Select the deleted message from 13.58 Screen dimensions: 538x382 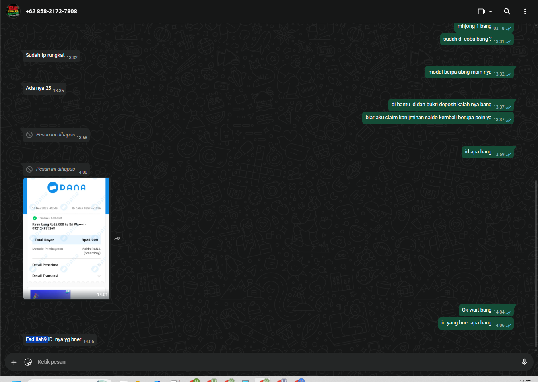tap(56, 135)
